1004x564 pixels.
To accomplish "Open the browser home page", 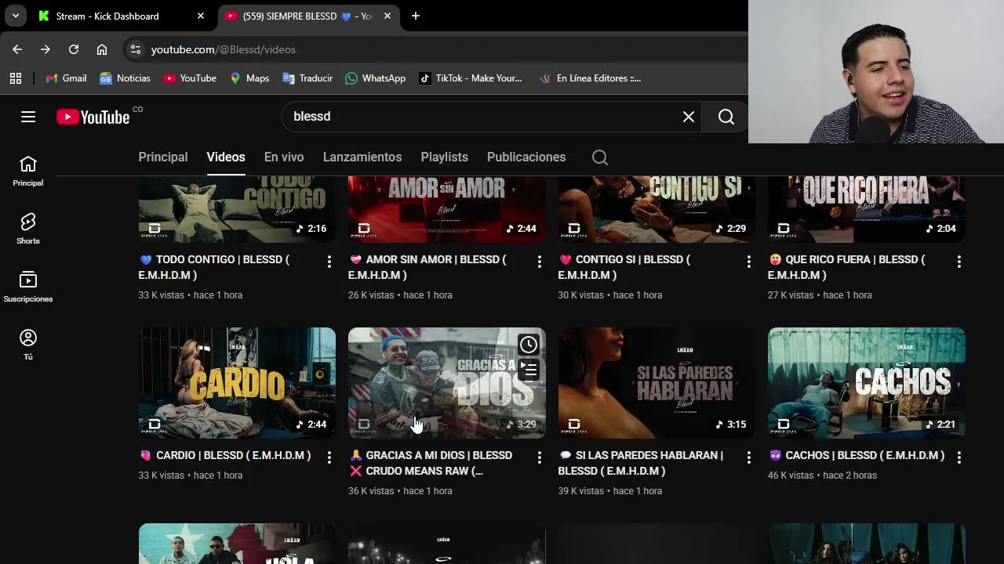I will tap(102, 49).
